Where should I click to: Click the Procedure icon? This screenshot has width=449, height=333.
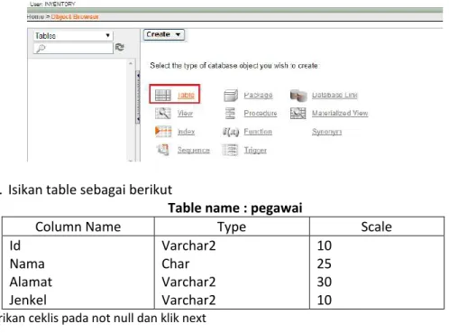click(230, 114)
